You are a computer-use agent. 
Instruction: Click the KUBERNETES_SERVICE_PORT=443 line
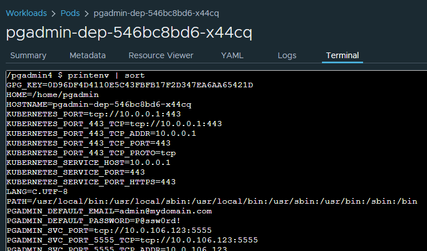point(76,172)
